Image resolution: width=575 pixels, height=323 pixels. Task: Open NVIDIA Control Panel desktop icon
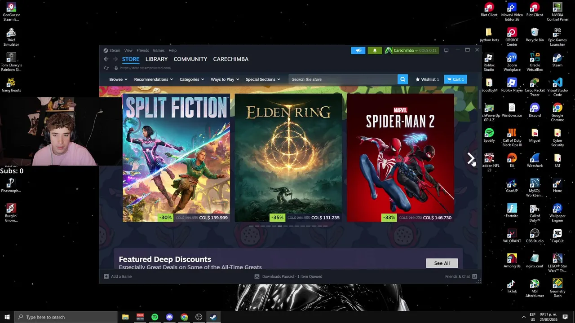click(x=557, y=12)
